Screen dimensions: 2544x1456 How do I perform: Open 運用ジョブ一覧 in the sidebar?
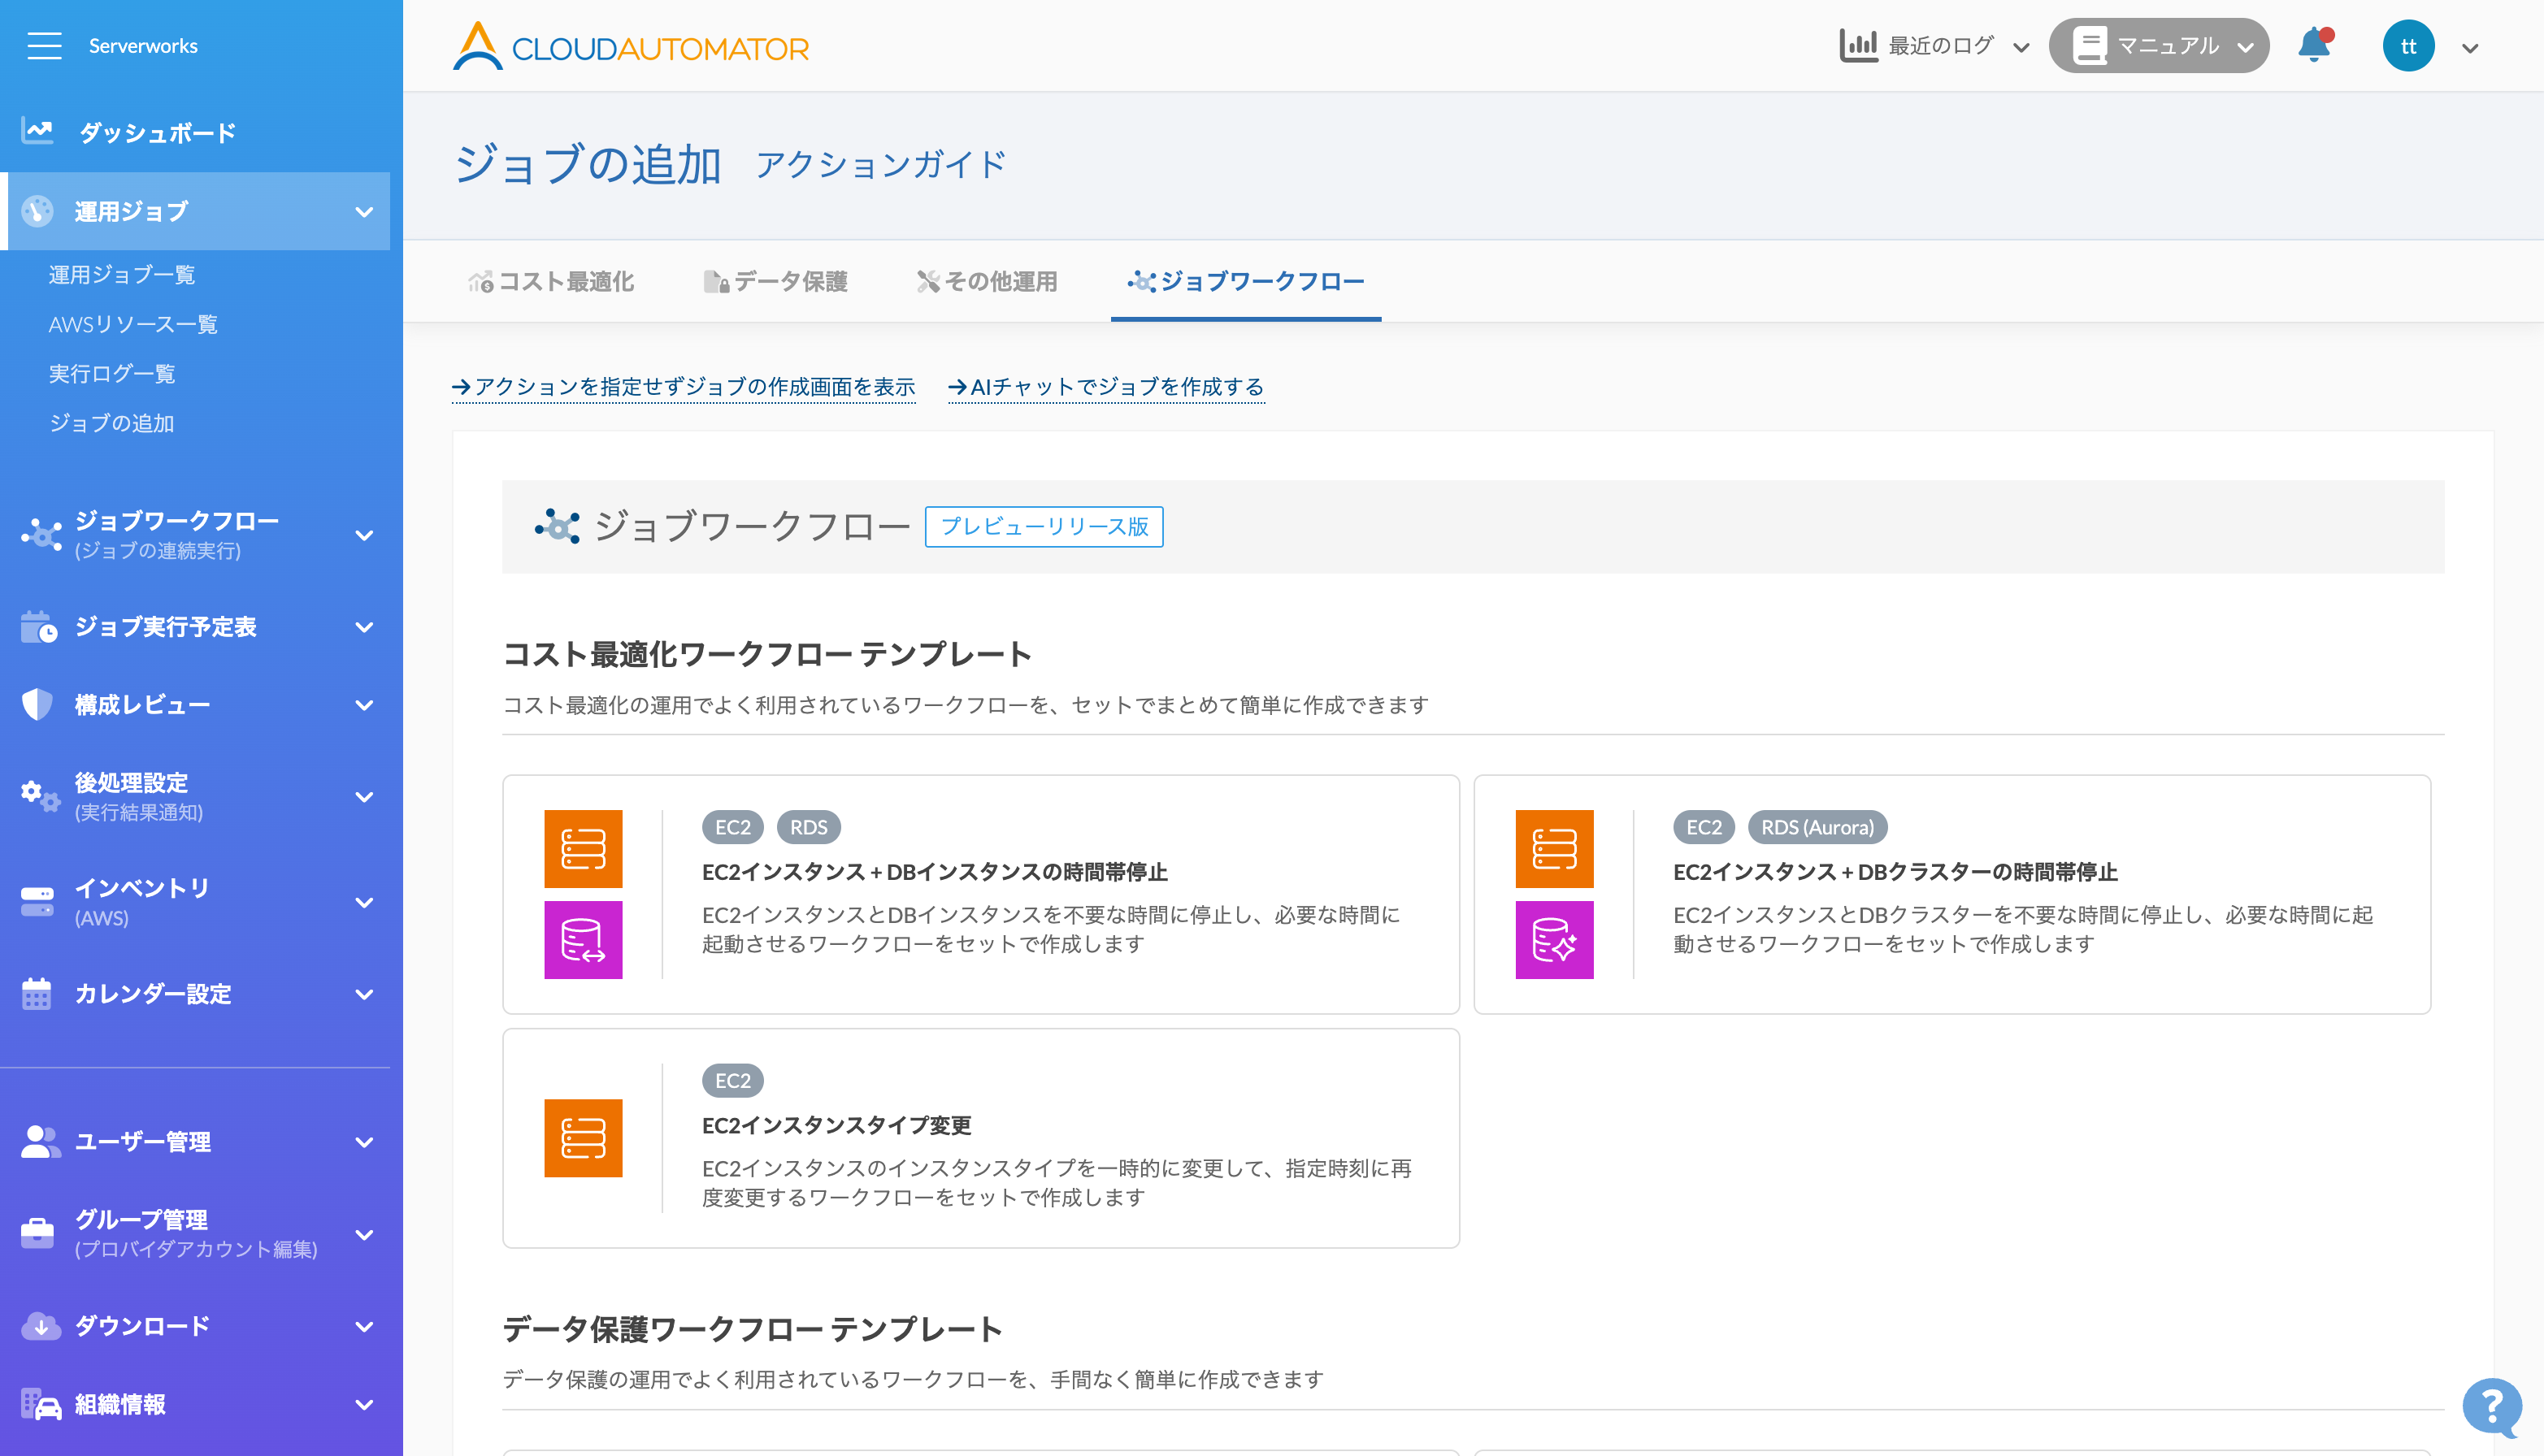click(122, 275)
